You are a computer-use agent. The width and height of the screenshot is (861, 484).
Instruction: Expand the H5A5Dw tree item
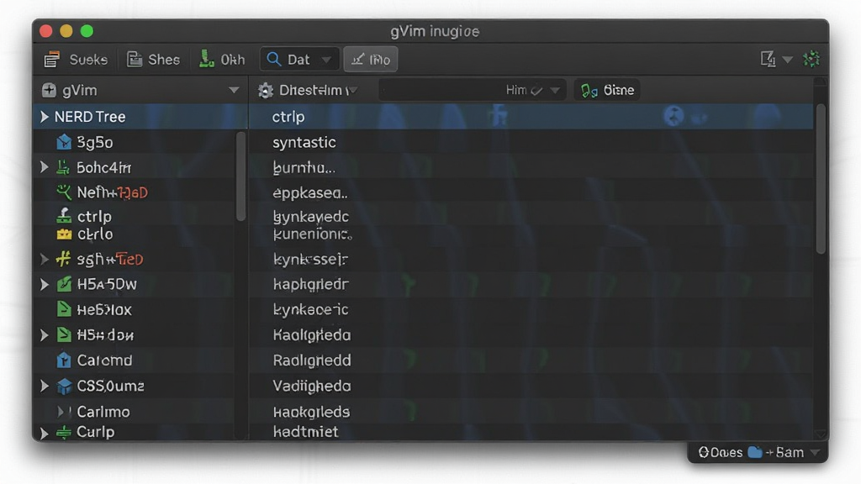44,284
